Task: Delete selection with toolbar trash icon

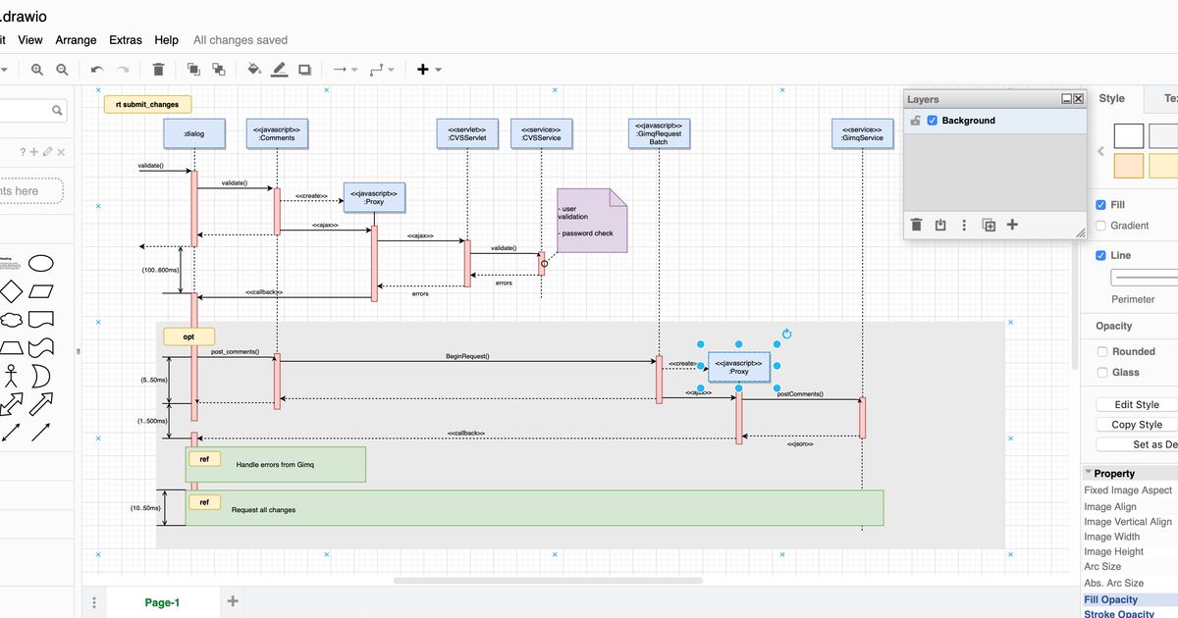Action: point(158,70)
